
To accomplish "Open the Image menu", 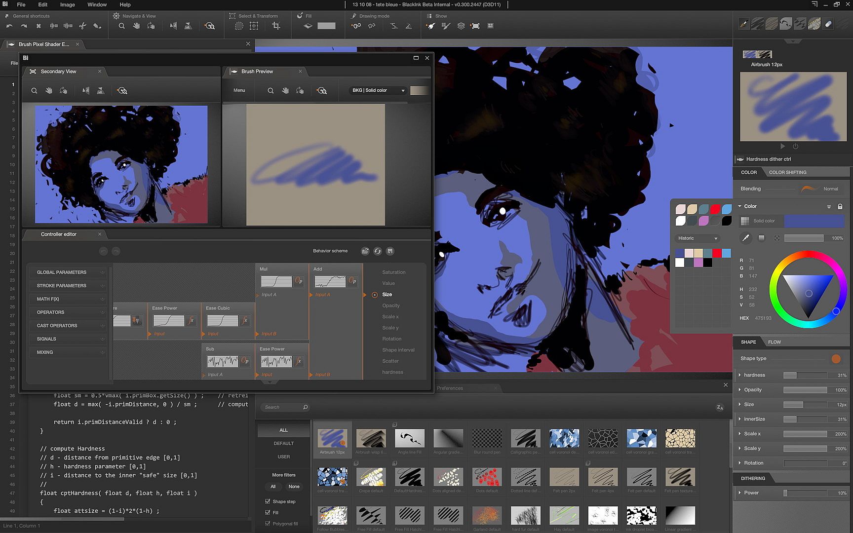I will tap(67, 4).
